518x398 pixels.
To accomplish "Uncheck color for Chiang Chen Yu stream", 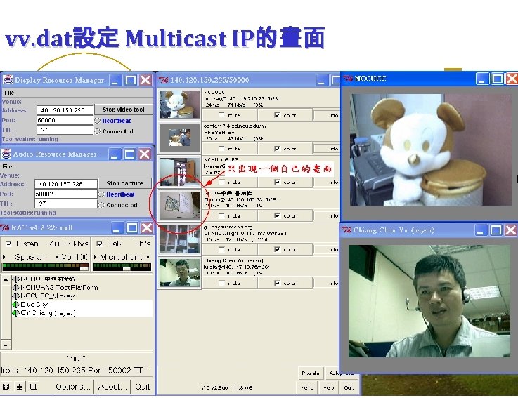I will 277,283.
